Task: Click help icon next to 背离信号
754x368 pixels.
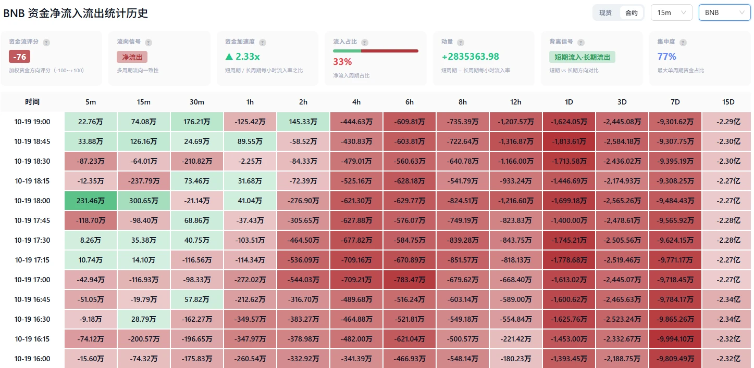Action: 580,42
